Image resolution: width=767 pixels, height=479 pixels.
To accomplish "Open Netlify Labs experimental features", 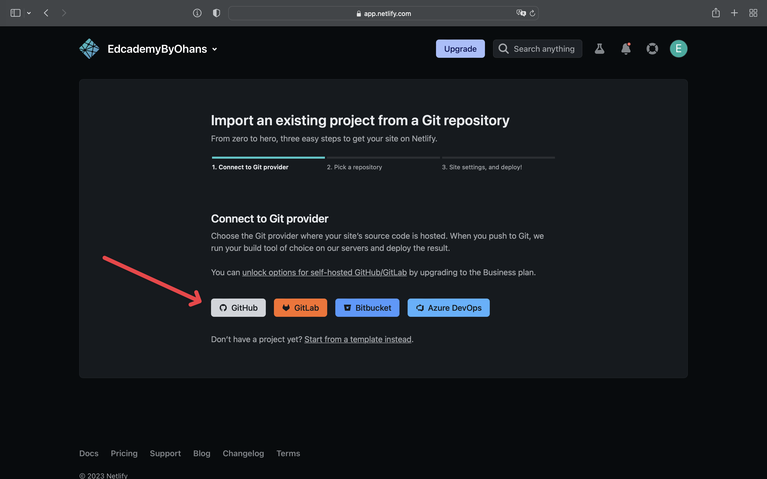I will point(599,48).
